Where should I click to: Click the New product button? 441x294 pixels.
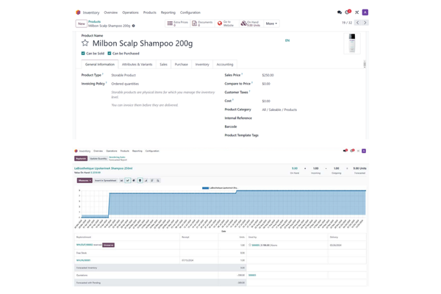(x=81, y=24)
